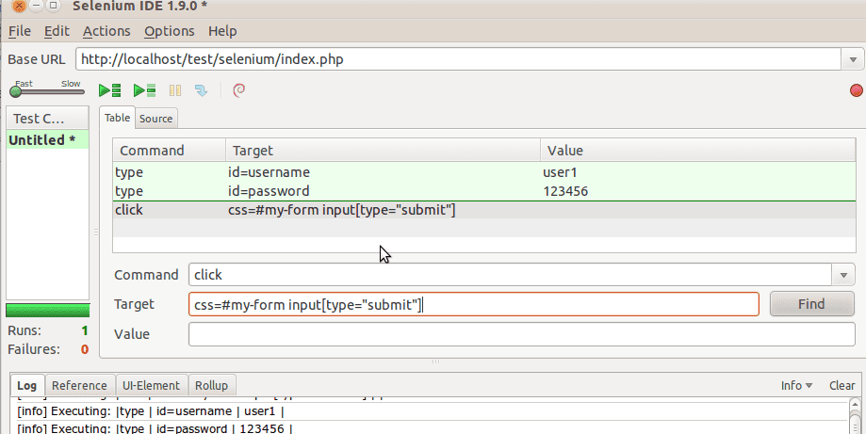Open the UI-Element tab
This screenshot has height=434, width=866.
[152, 385]
